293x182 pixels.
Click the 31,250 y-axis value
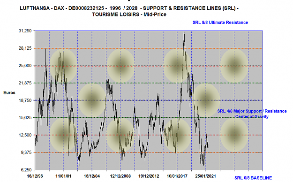point(25,31)
